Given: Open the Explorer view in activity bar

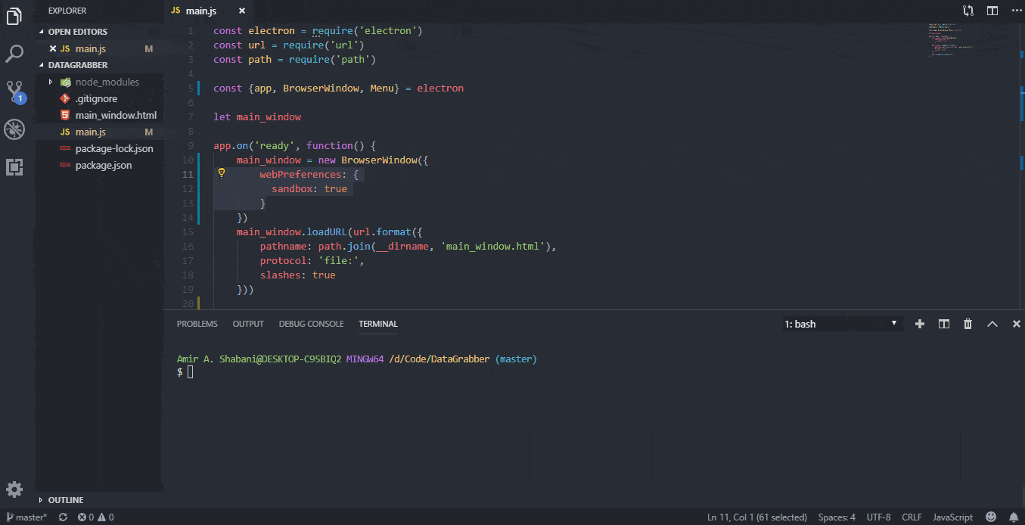Looking at the screenshot, I should point(14,16).
